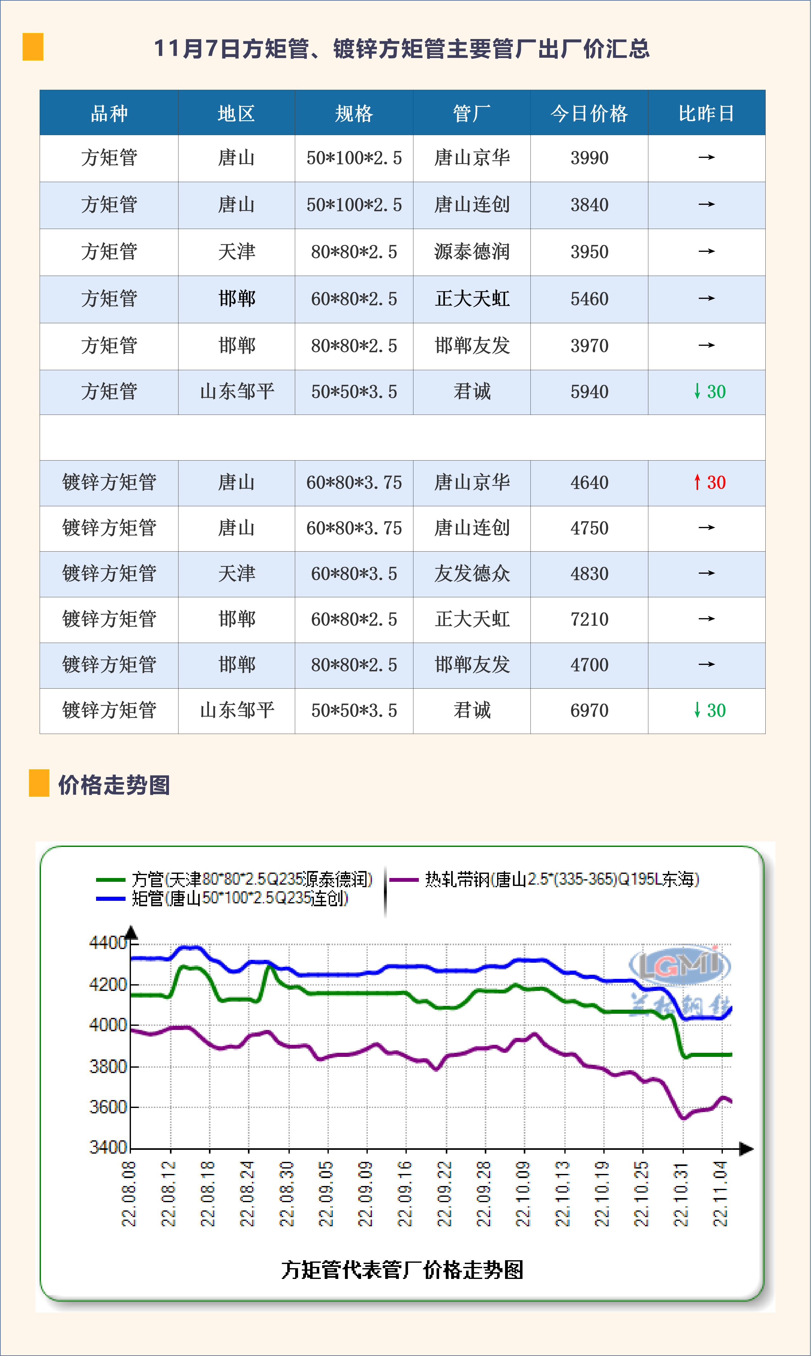Image resolution: width=811 pixels, height=1356 pixels.
Task: Select the 今日价格 column header
Action: click(x=589, y=113)
